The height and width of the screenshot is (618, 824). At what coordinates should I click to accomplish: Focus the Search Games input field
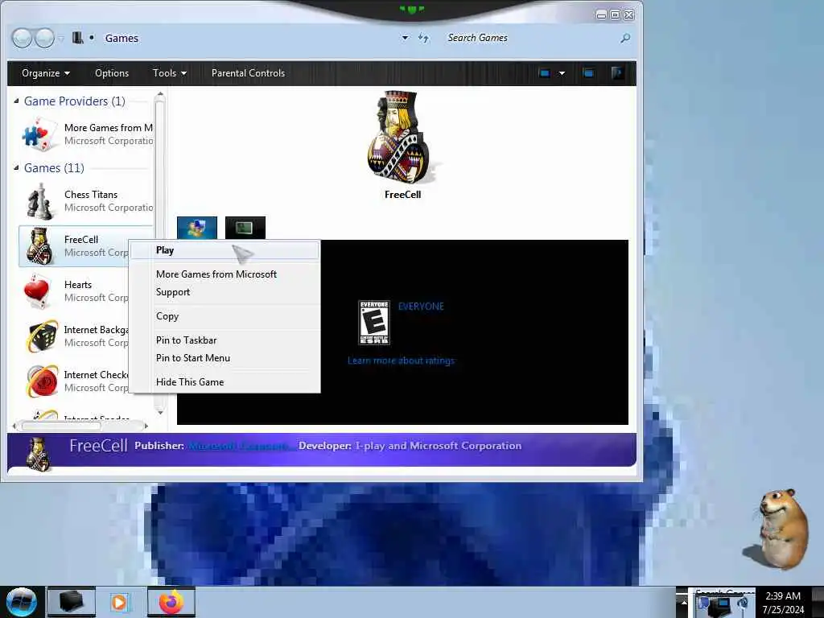coord(531,38)
